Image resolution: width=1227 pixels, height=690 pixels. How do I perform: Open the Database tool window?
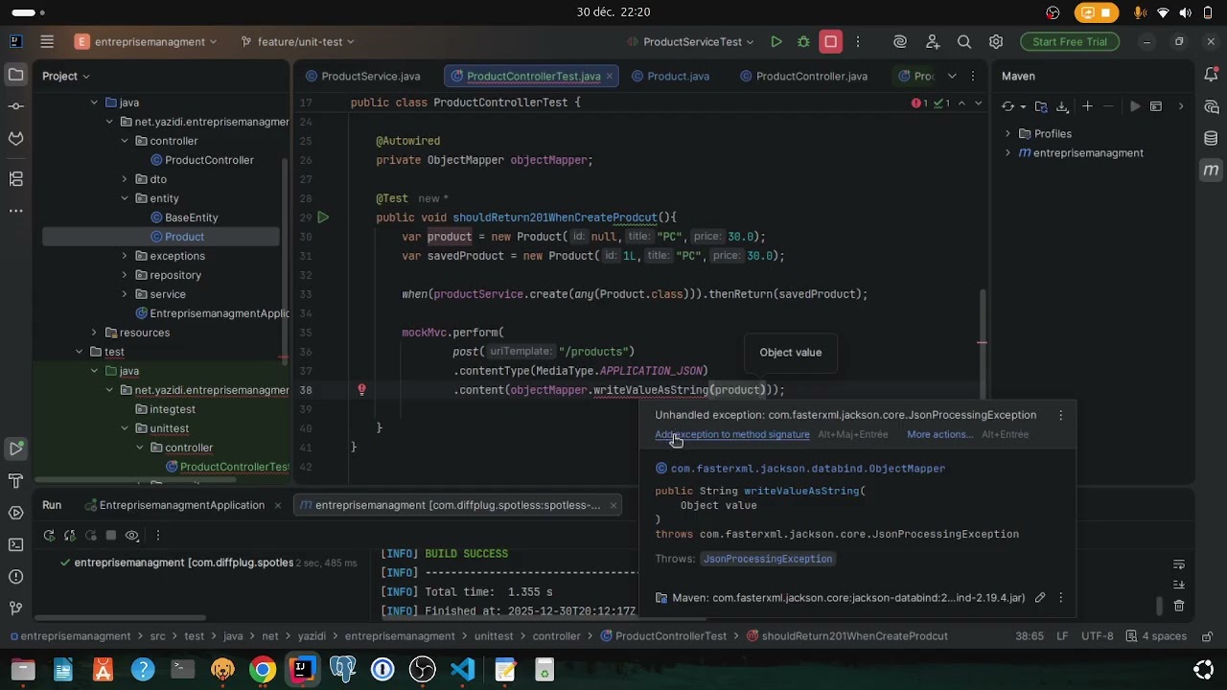[x=1212, y=138]
